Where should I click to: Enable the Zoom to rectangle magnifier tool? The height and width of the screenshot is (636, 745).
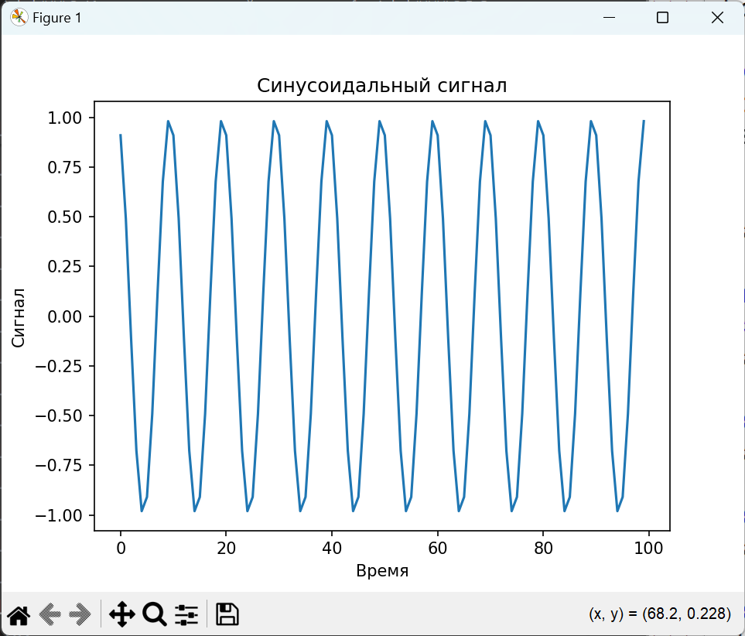(155, 614)
